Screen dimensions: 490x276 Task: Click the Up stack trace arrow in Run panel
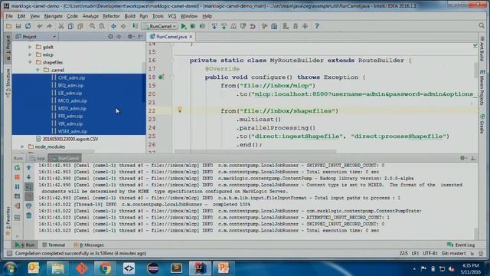29,168
